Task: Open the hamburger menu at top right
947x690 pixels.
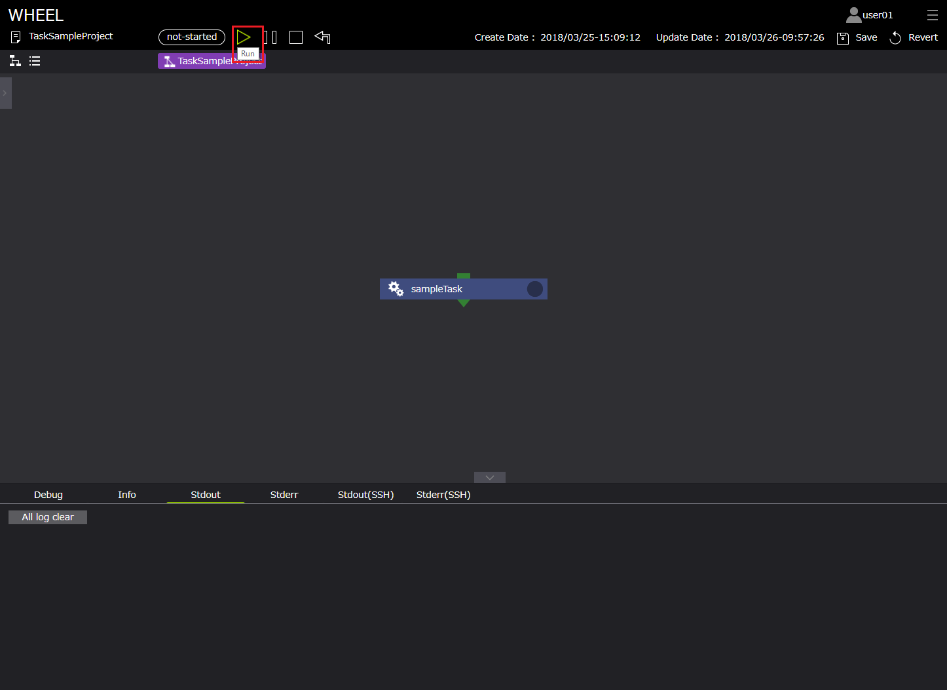Action: click(x=932, y=15)
